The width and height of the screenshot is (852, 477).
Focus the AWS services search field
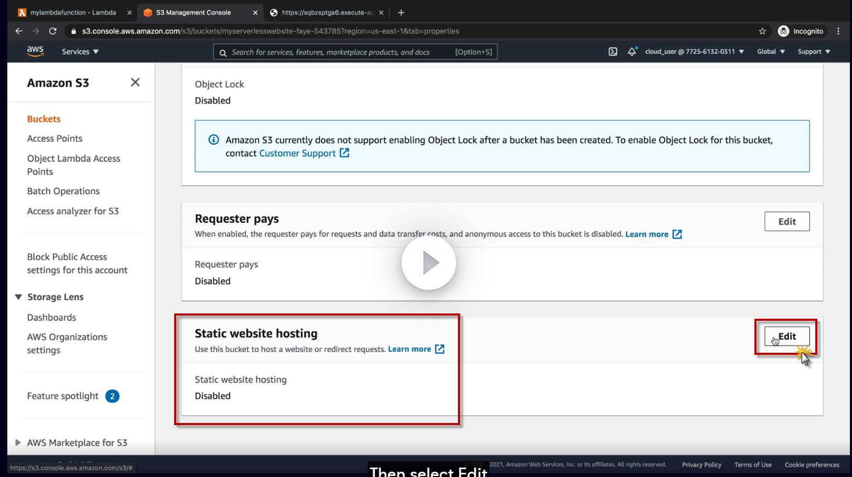click(x=355, y=52)
